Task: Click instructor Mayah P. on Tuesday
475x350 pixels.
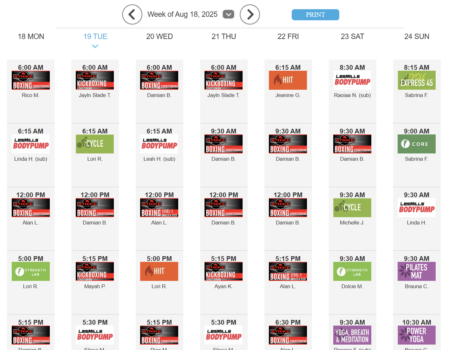Action: click(x=95, y=286)
